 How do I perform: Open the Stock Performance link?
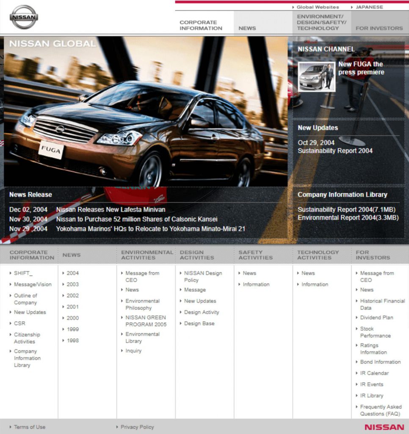375,332
